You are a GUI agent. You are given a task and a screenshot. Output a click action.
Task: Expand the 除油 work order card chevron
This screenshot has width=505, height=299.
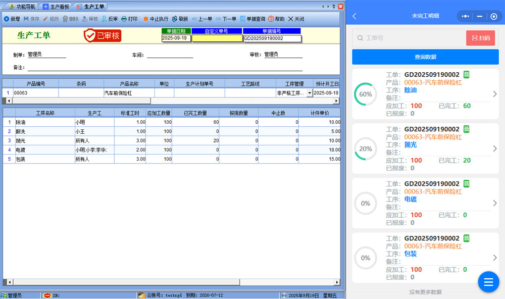coord(494,94)
